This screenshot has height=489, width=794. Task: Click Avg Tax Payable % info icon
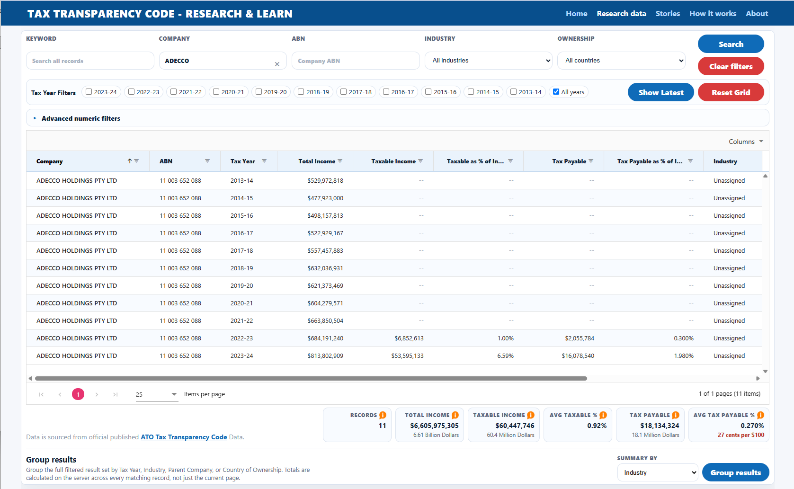coord(760,415)
